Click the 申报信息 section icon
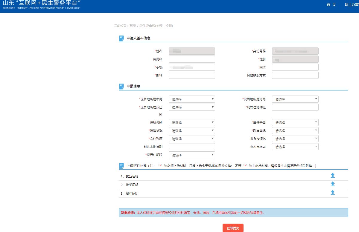This screenshot has height=232, width=359. pyautogui.click(x=121, y=86)
